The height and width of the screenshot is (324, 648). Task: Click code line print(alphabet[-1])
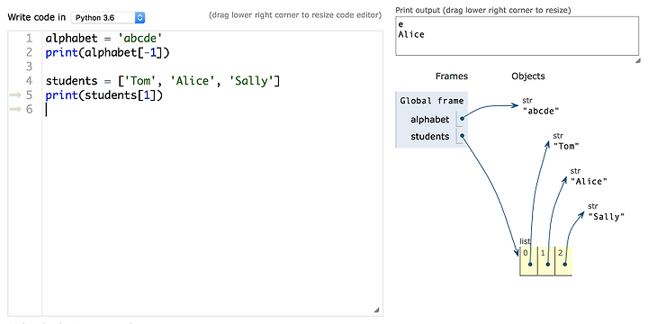pyautogui.click(x=107, y=53)
